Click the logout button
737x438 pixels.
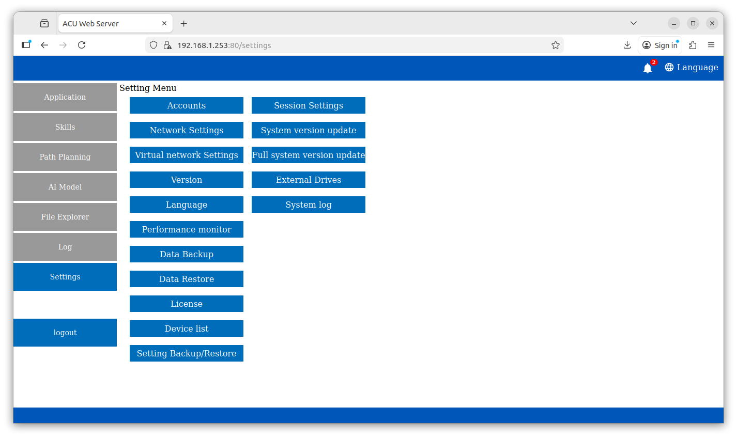[65, 333]
